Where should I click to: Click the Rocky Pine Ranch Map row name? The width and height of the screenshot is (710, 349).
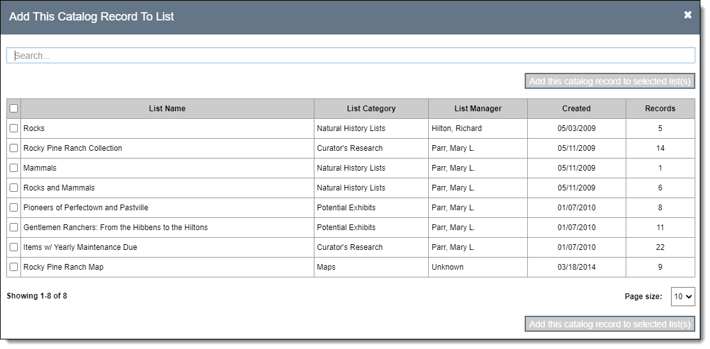63,267
